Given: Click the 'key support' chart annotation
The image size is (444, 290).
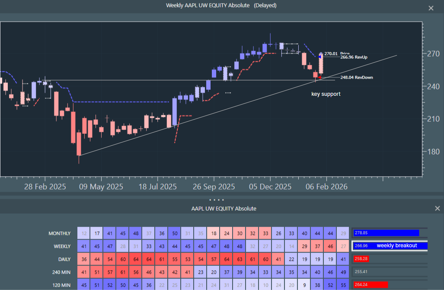Looking at the screenshot, I should pos(326,94).
